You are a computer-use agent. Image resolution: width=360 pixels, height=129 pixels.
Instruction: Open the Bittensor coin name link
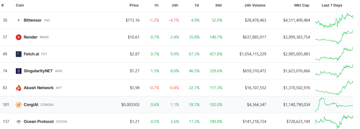click(x=33, y=20)
